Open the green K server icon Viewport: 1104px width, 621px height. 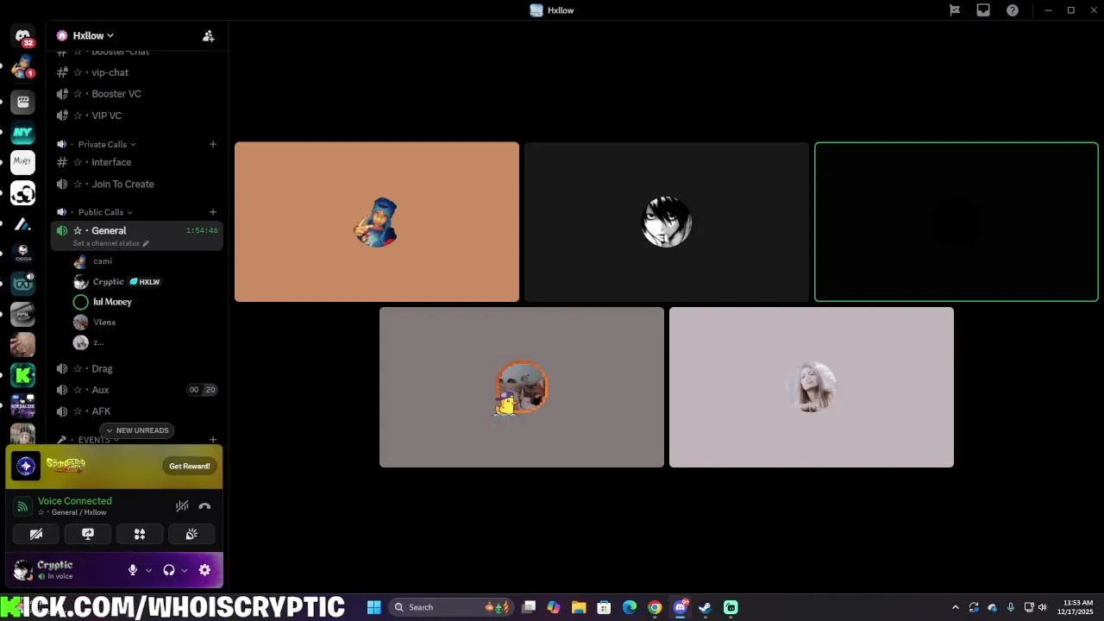pyautogui.click(x=22, y=374)
